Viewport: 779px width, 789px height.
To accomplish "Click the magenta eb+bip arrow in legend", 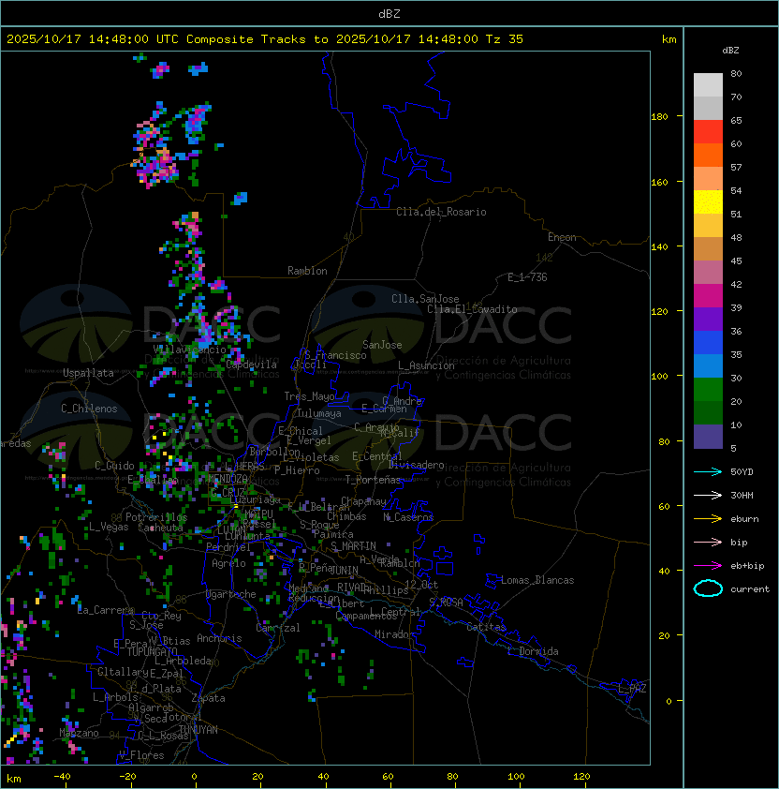I will point(708,566).
